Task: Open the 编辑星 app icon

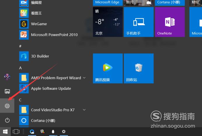Action: tap(24, 3)
